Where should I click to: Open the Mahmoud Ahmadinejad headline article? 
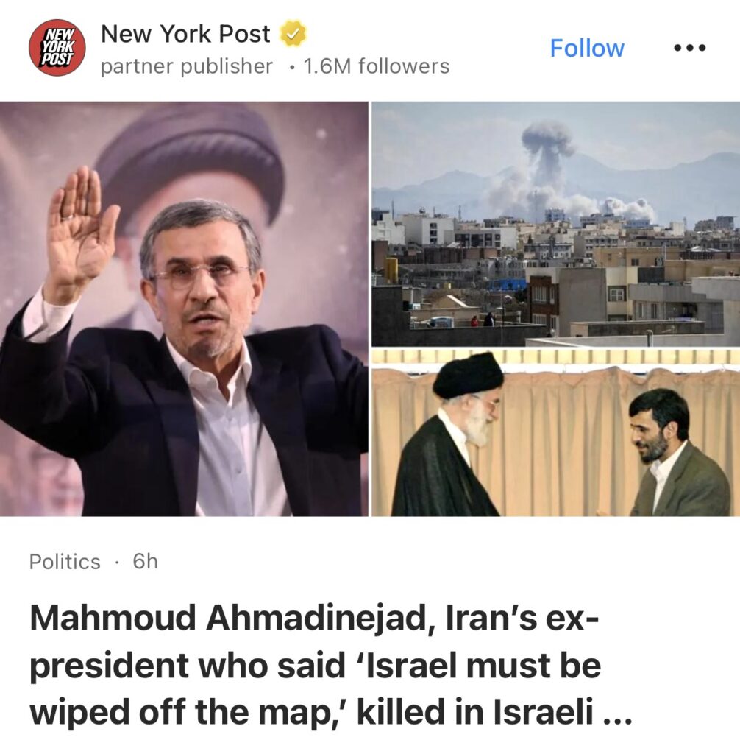pos(330,665)
